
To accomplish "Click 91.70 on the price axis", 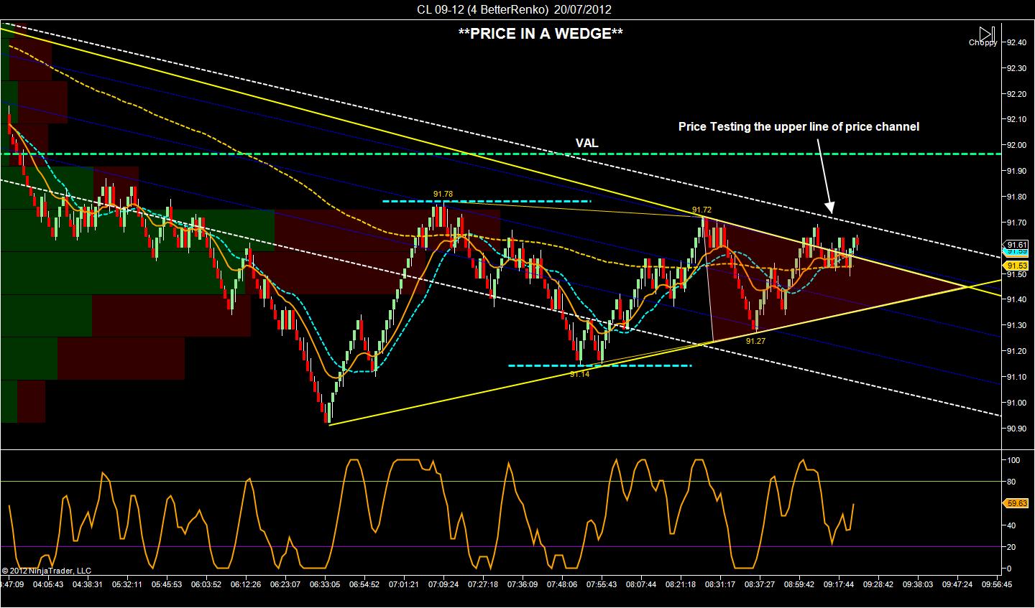I will 1016,223.
